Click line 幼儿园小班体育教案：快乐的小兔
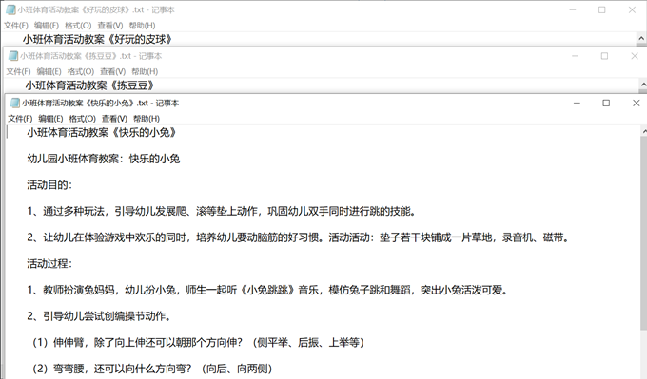This screenshot has height=379, width=647. point(104,159)
